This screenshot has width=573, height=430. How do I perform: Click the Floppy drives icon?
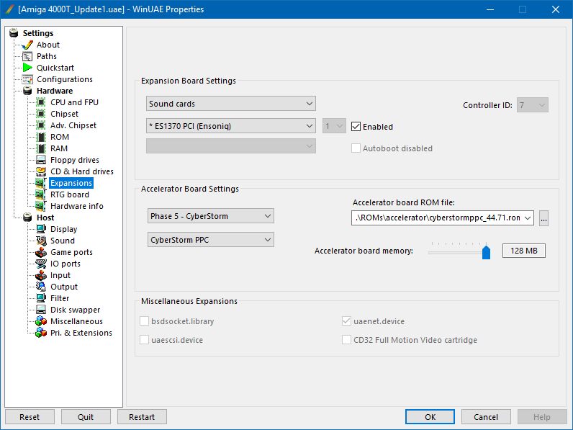pos(42,160)
